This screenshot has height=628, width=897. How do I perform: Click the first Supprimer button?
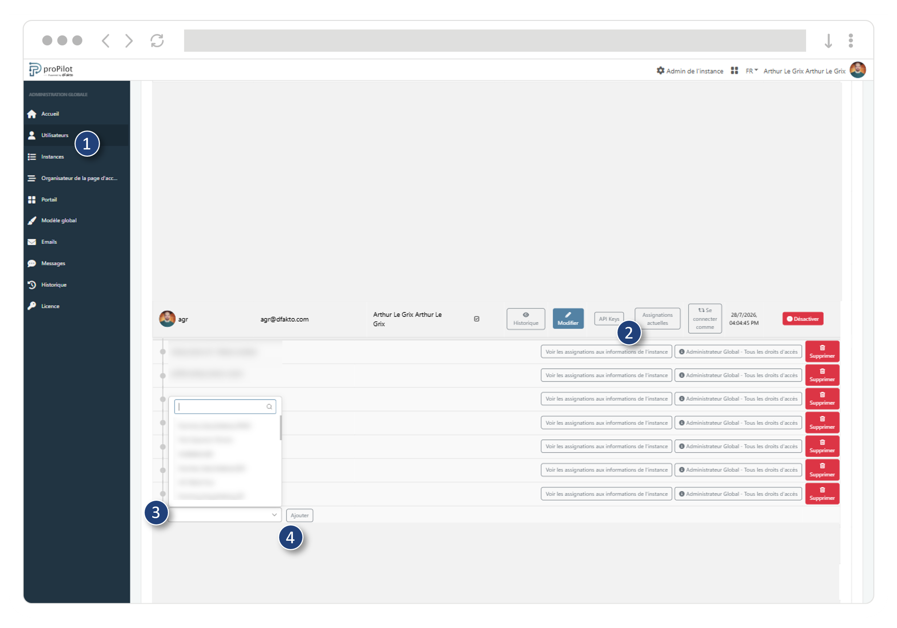[x=822, y=352]
